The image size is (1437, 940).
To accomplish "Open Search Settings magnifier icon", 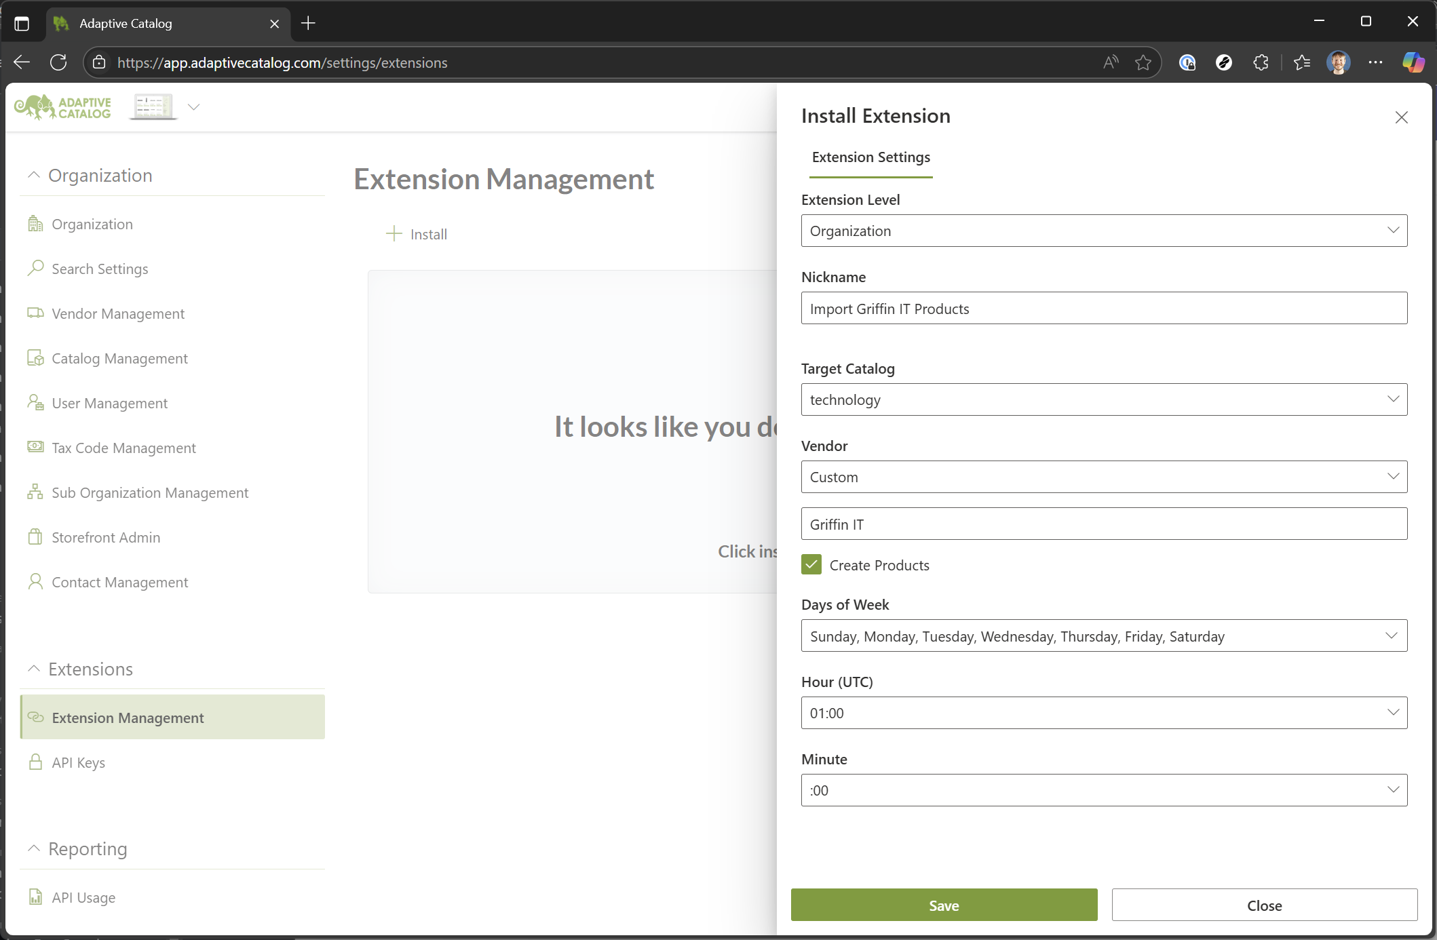I will click(x=35, y=269).
